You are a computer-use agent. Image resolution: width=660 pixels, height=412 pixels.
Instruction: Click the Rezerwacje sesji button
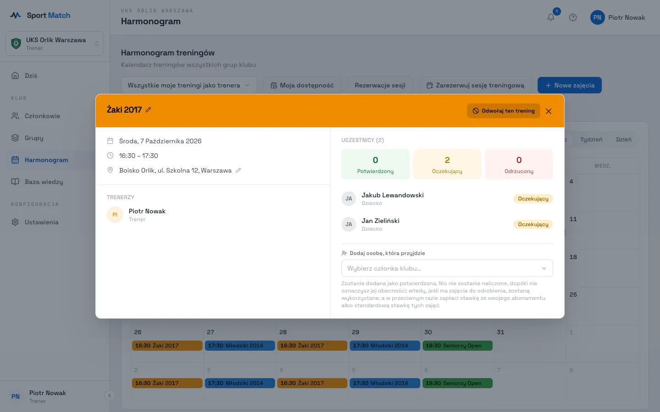click(380, 85)
